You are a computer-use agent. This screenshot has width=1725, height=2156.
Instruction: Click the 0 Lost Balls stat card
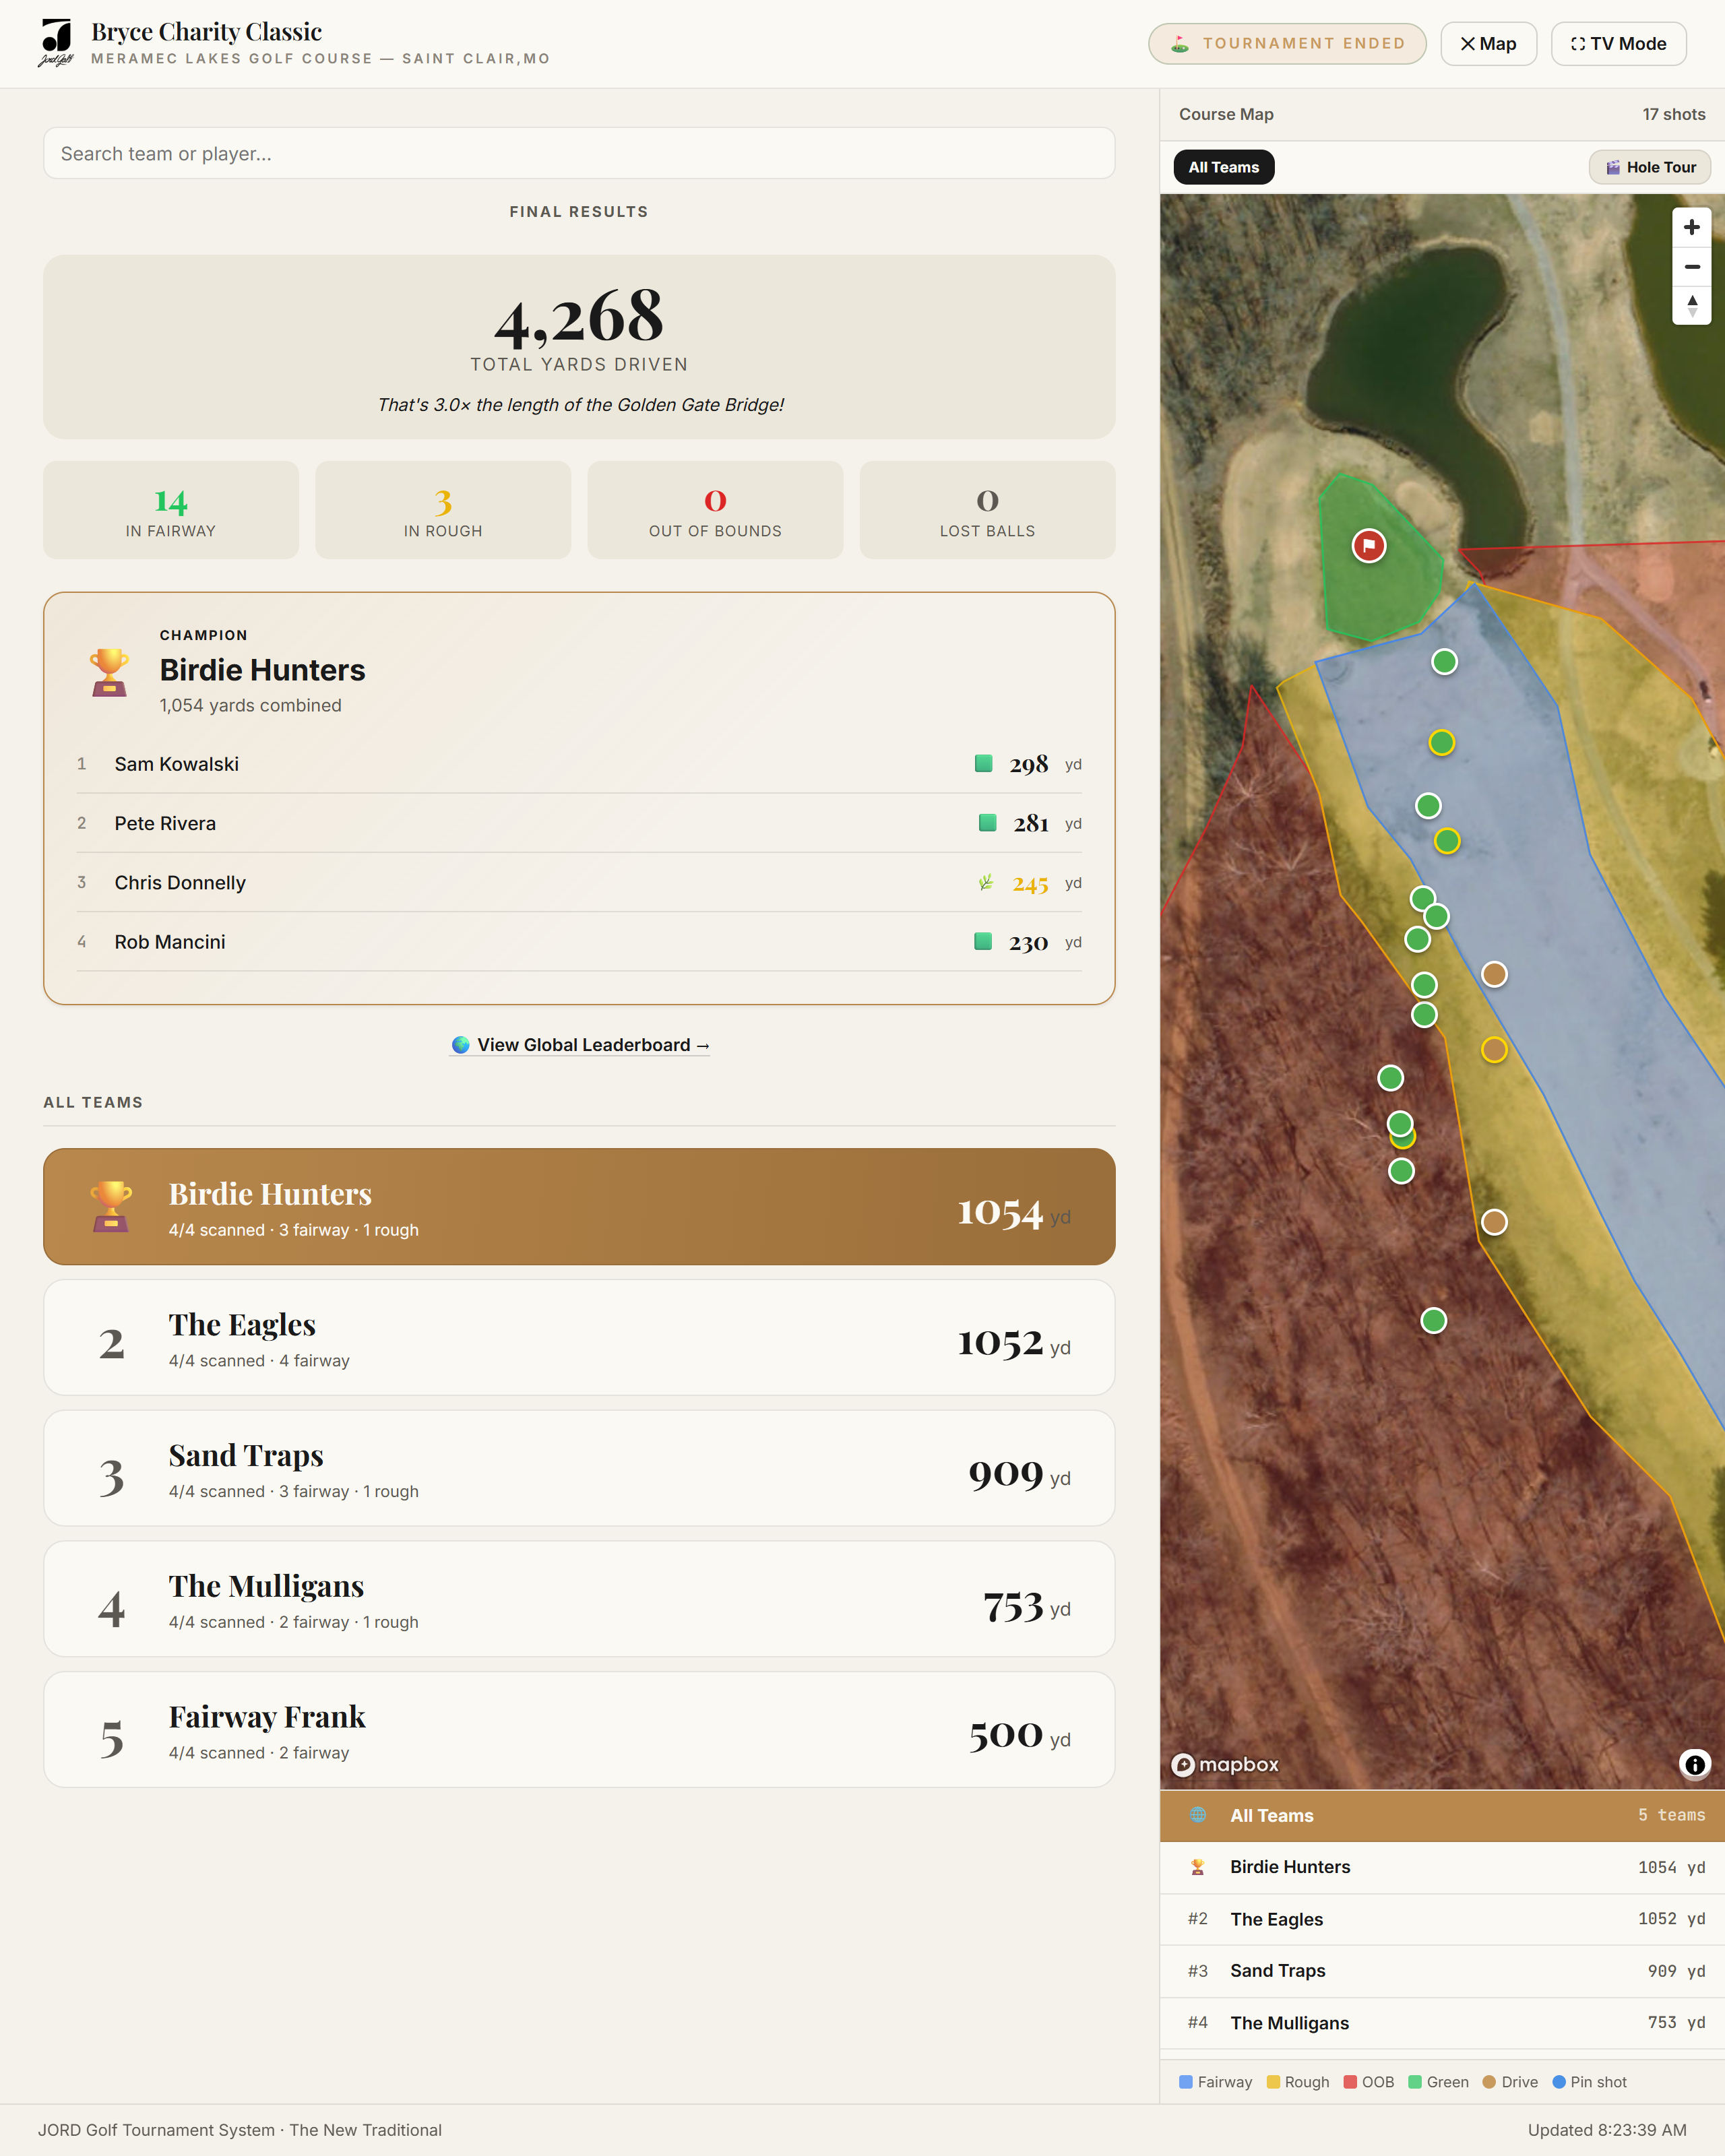point(987,510)
